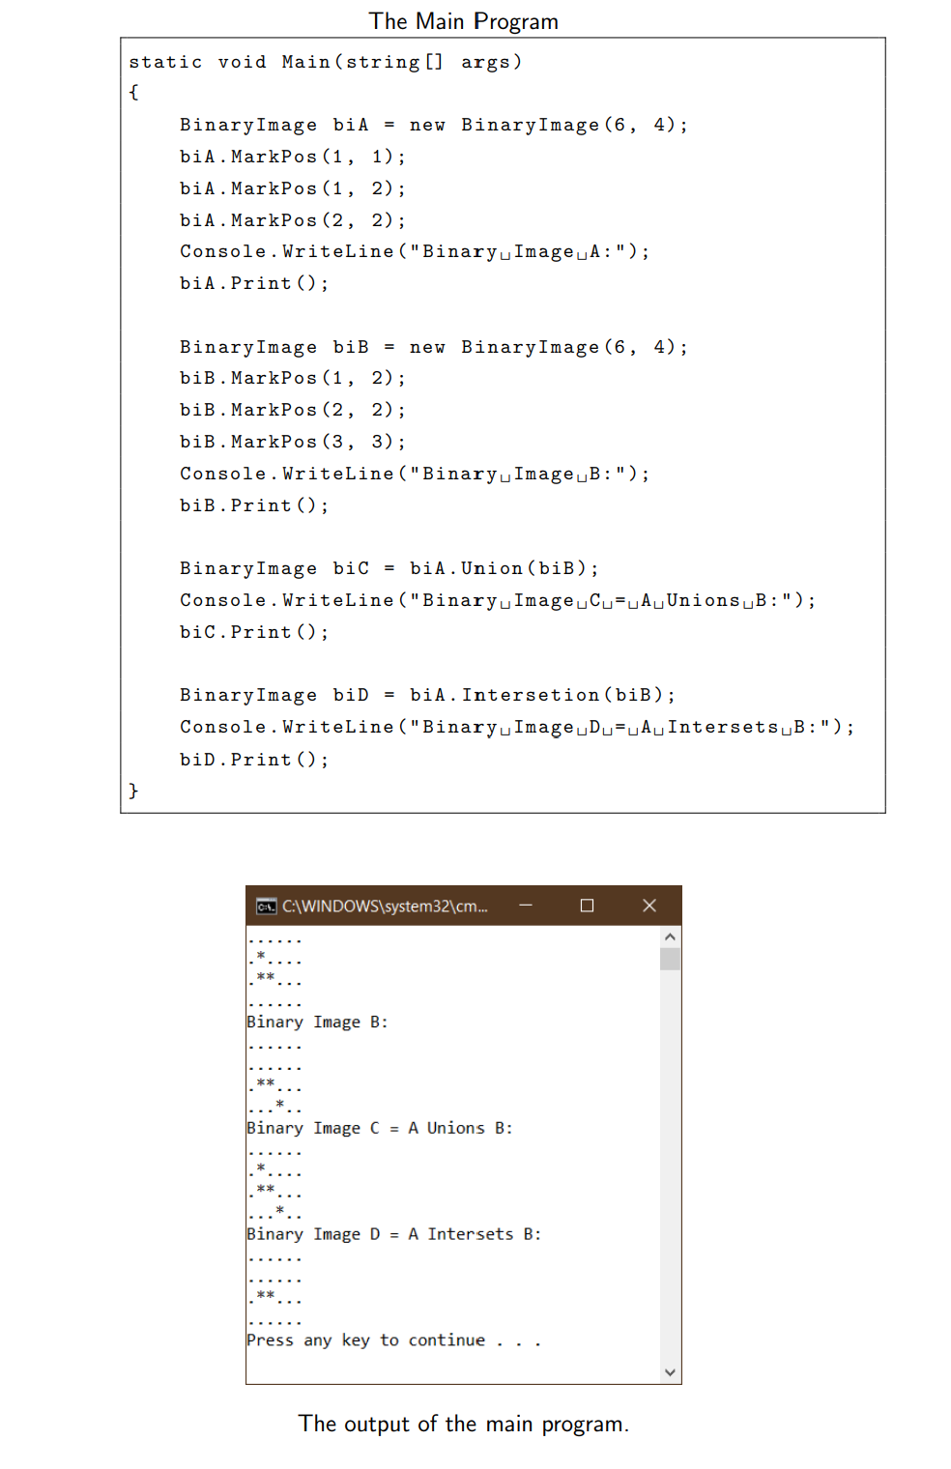951x1469 pixels.
Task: Click the minimize dash icon on the console window
Action: click(x=525, y=905)
